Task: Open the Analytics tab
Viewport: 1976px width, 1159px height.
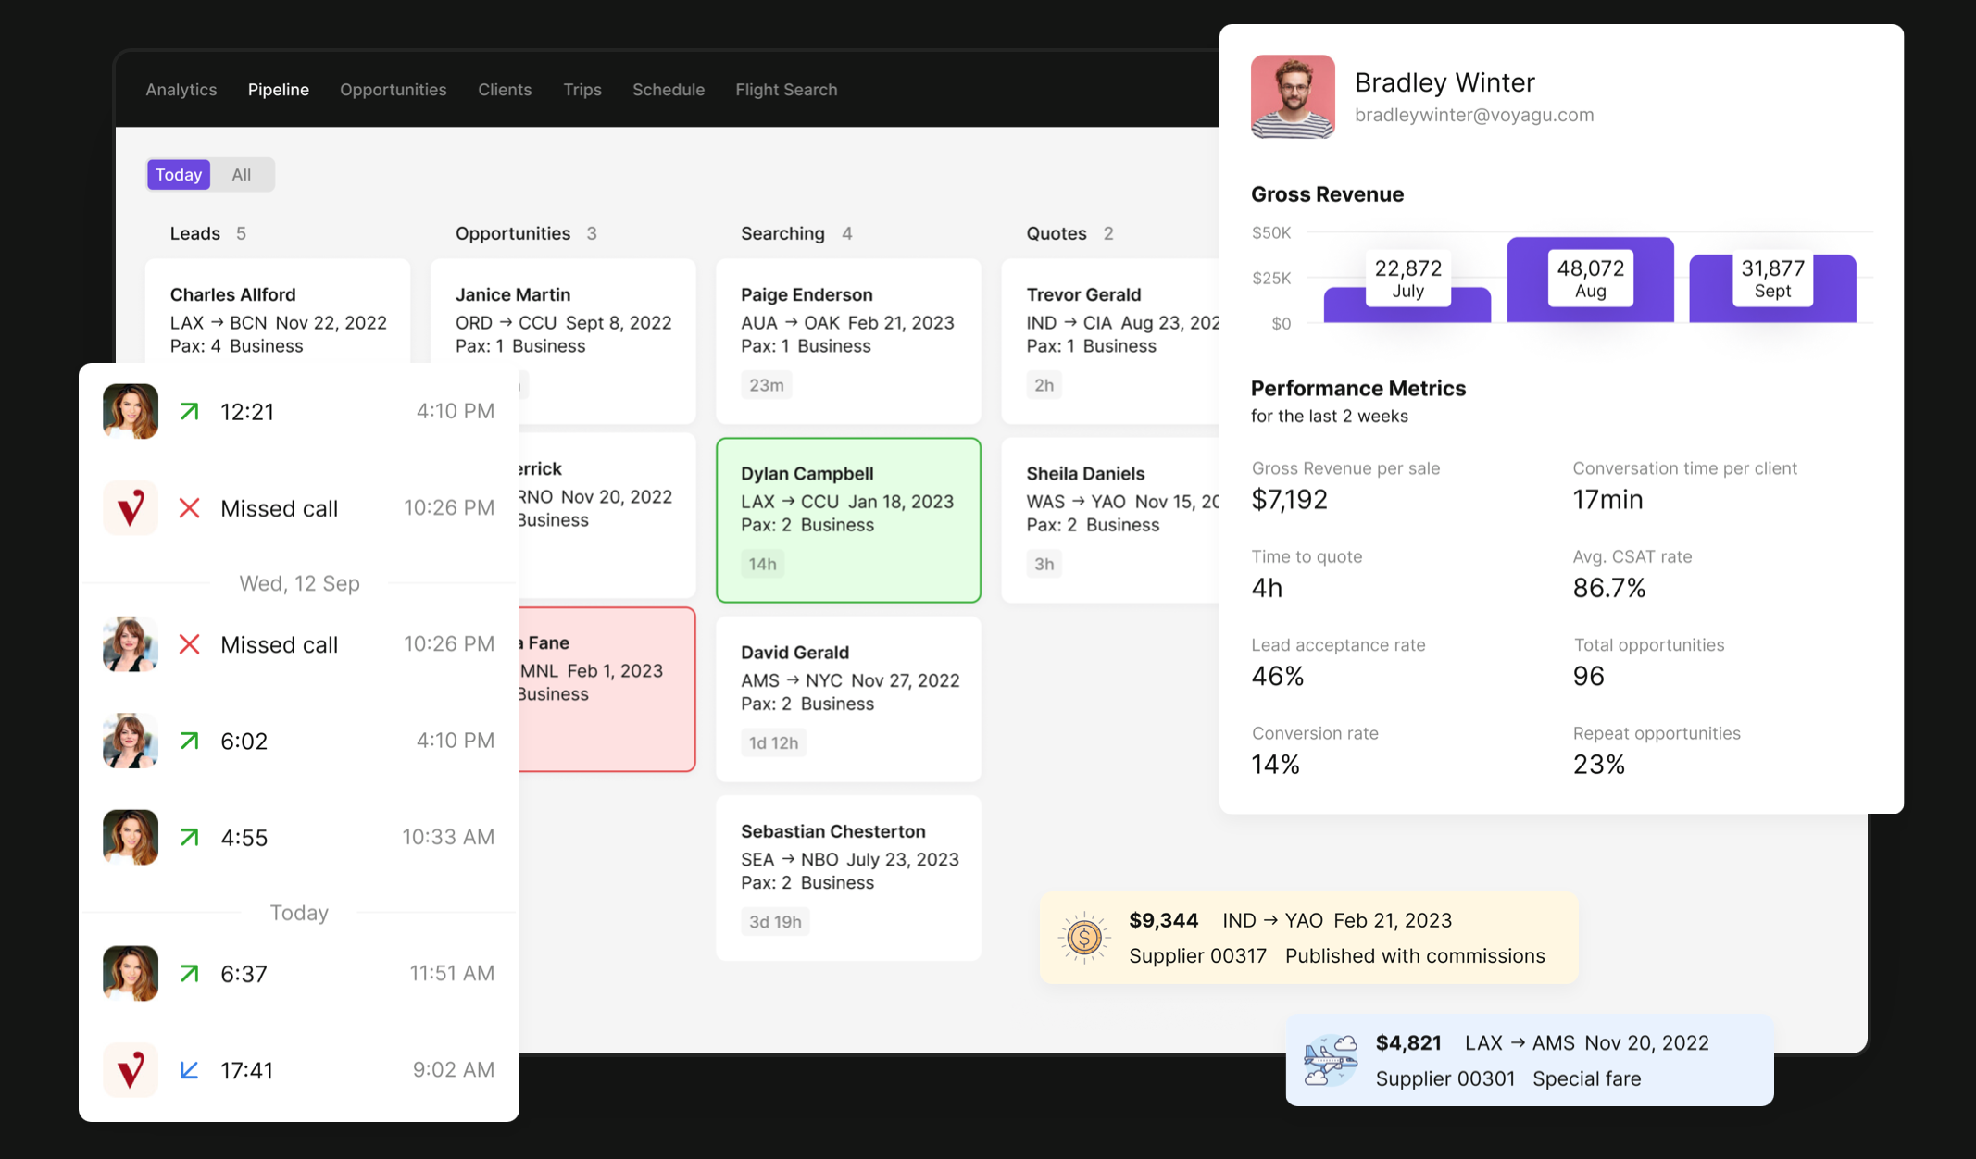Action: pyautogui.click(x=181, y=90)
